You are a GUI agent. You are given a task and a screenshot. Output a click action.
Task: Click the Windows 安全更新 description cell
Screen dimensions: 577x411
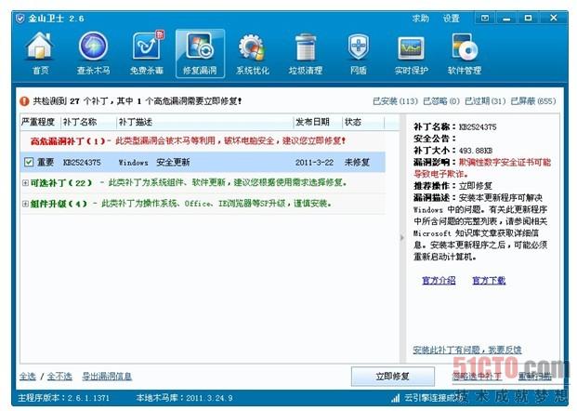154,163
